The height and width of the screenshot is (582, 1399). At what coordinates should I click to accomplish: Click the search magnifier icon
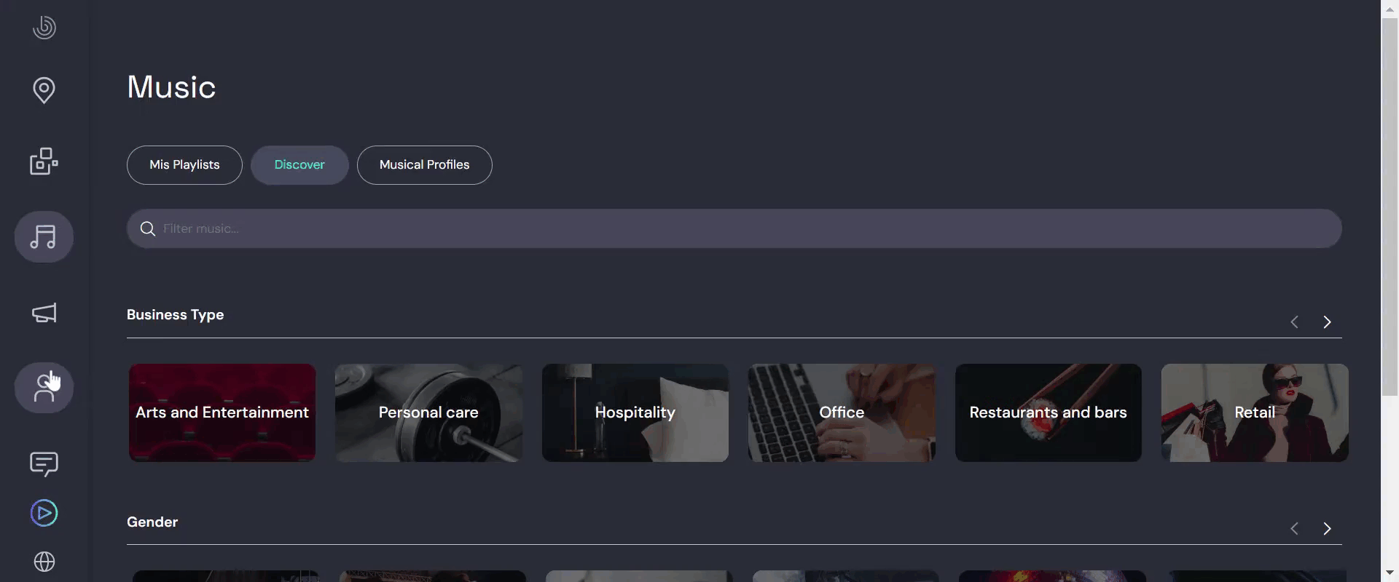(148, 229)
